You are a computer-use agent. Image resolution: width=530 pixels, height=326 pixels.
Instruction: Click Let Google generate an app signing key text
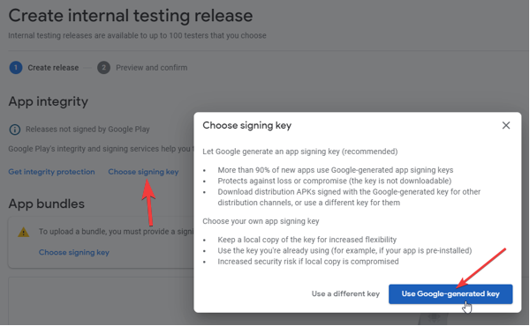[299, 152]
